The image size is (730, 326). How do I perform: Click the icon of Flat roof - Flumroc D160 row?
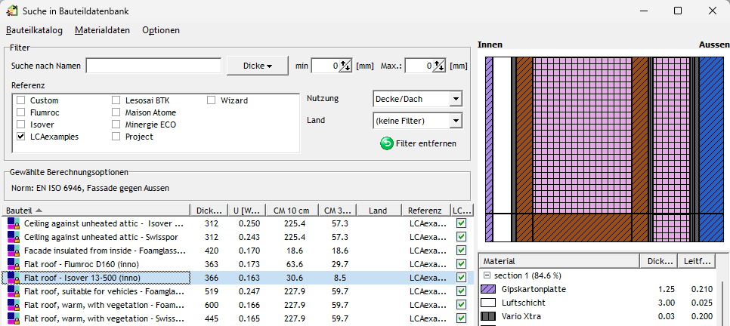(12, 266)
